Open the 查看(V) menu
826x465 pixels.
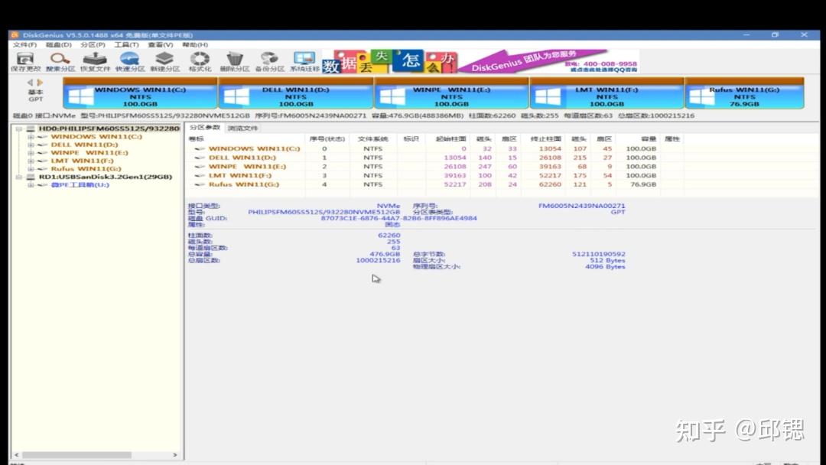click(x=160, y=45)
